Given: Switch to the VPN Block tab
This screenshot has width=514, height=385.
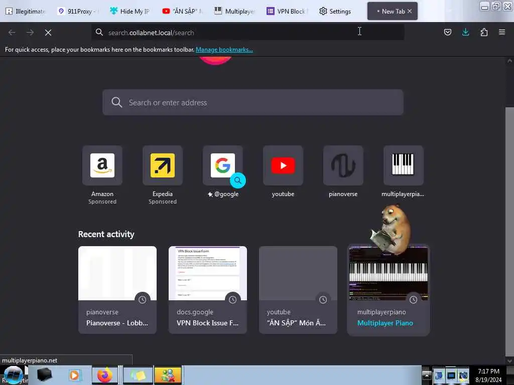Looking at the screenshot, I should [x=287, y=11].
